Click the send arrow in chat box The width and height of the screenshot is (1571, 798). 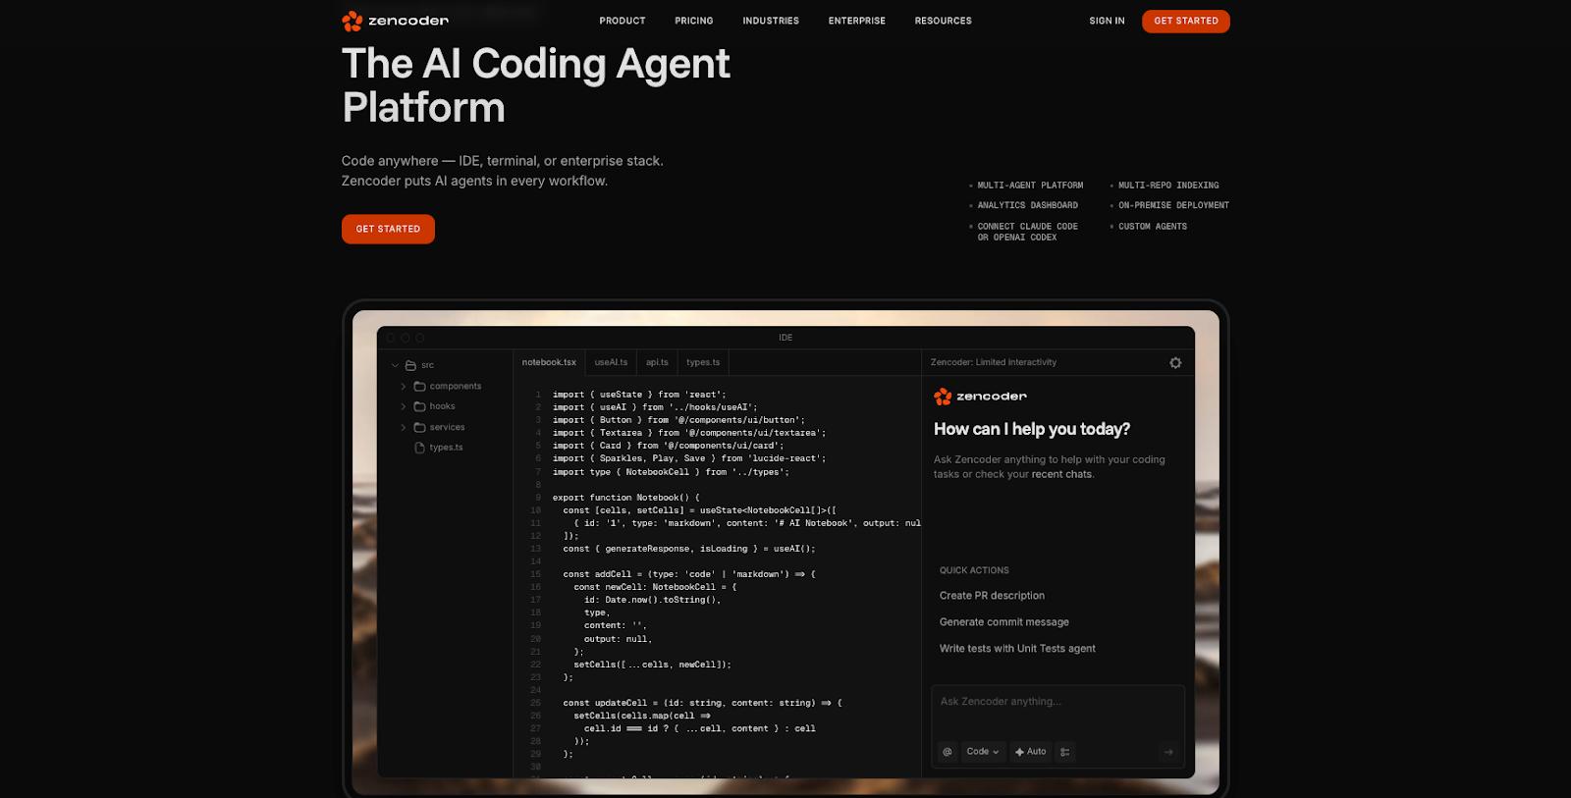(x=1168, y=752)
